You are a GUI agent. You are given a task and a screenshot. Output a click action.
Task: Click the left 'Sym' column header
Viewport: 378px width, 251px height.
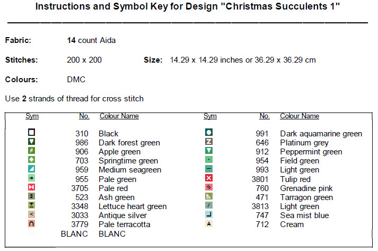[32, 116]
